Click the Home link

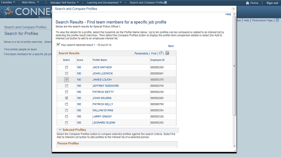tap(254, 3)
